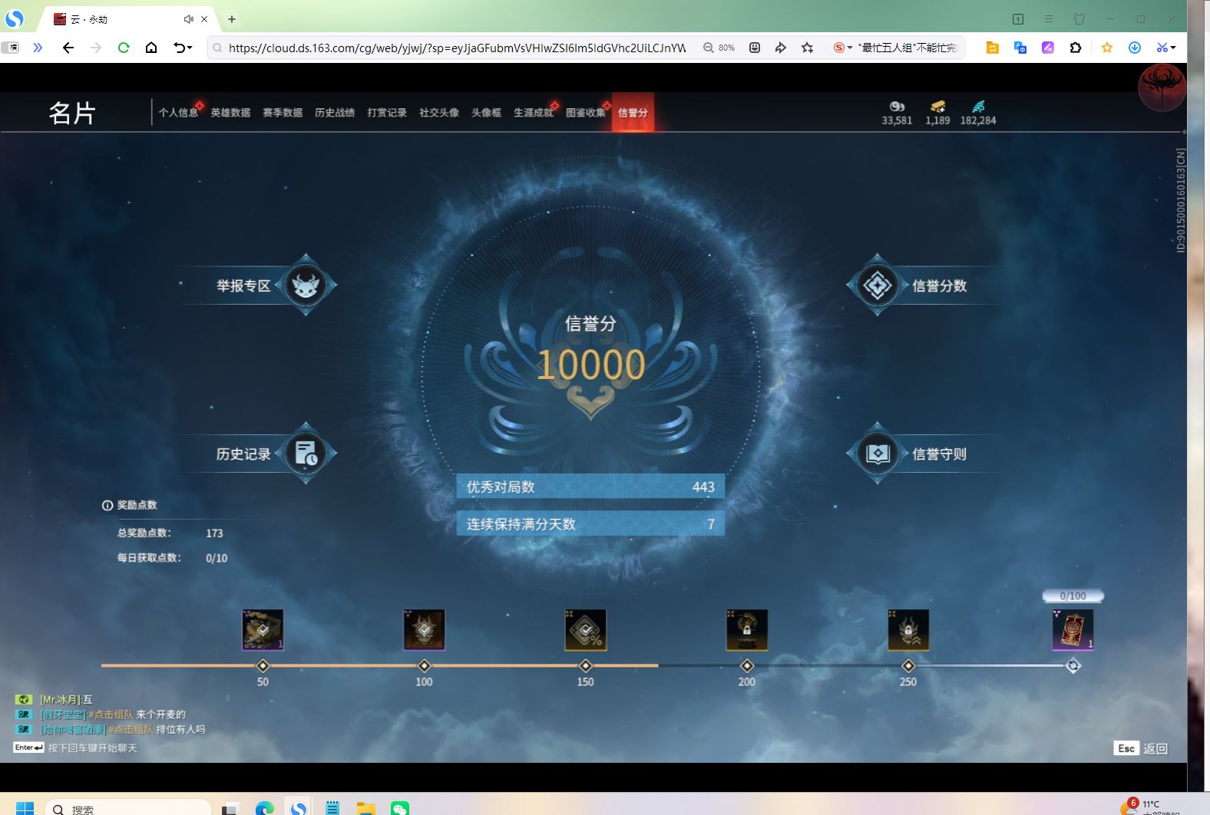Switch to the 历史战绩 tab
The height and width of the screenshot is (815, 1210).
pyautogui.click(x=335, y=112)
